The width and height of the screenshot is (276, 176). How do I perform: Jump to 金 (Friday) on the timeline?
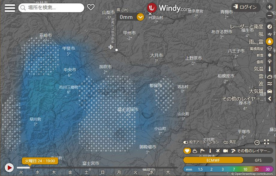pyautogui.click(x=70, y=172)
